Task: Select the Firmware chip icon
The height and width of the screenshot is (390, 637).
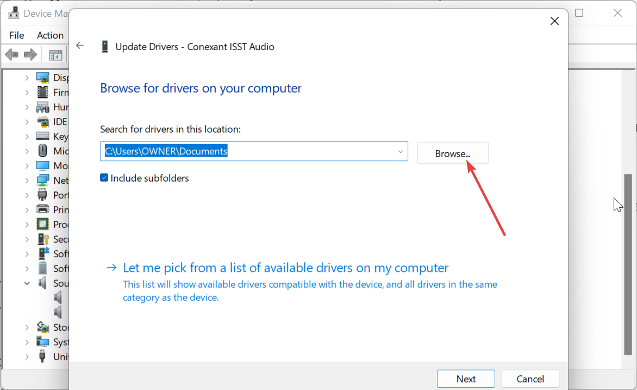Action: [x=42, y=92]
